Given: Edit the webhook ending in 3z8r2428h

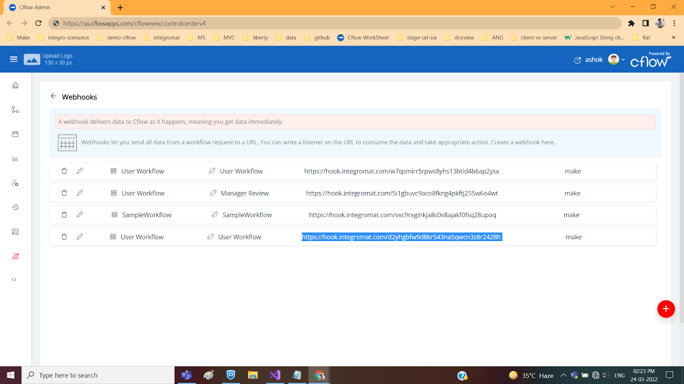Looking at the screenshot, I should click(80, 236).
